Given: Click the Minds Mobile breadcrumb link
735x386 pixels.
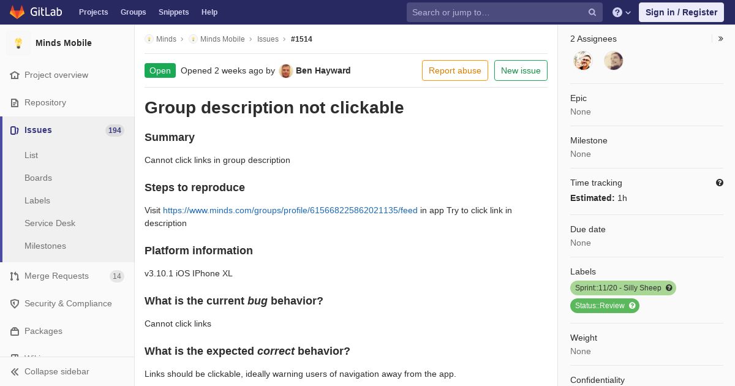Looking at the screenshot, I should click(222, 39).
